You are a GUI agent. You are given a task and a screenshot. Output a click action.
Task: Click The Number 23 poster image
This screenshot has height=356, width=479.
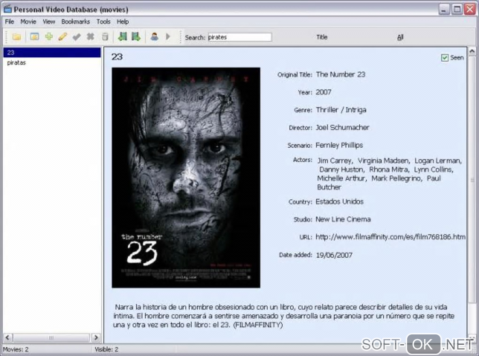pyautogui.click(x=186, y=178)
